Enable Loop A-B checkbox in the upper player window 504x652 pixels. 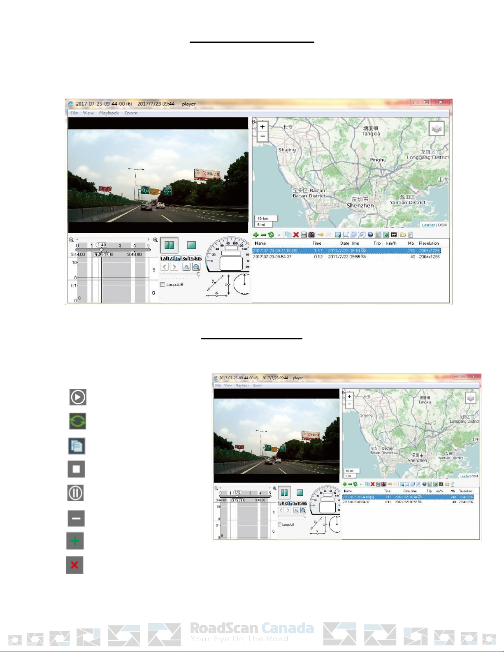[x=163, y=285]
